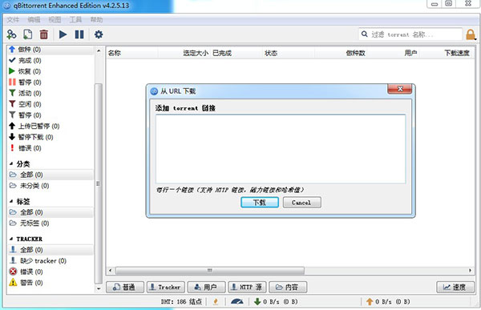Image resolution: width=481 pixels, height=310 pixels.
Task: Close the 从 URL 下载 dialog
Action: (400, 89)
